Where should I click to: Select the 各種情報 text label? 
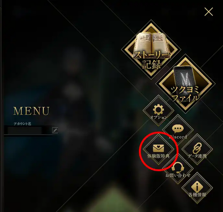[197, 195]
